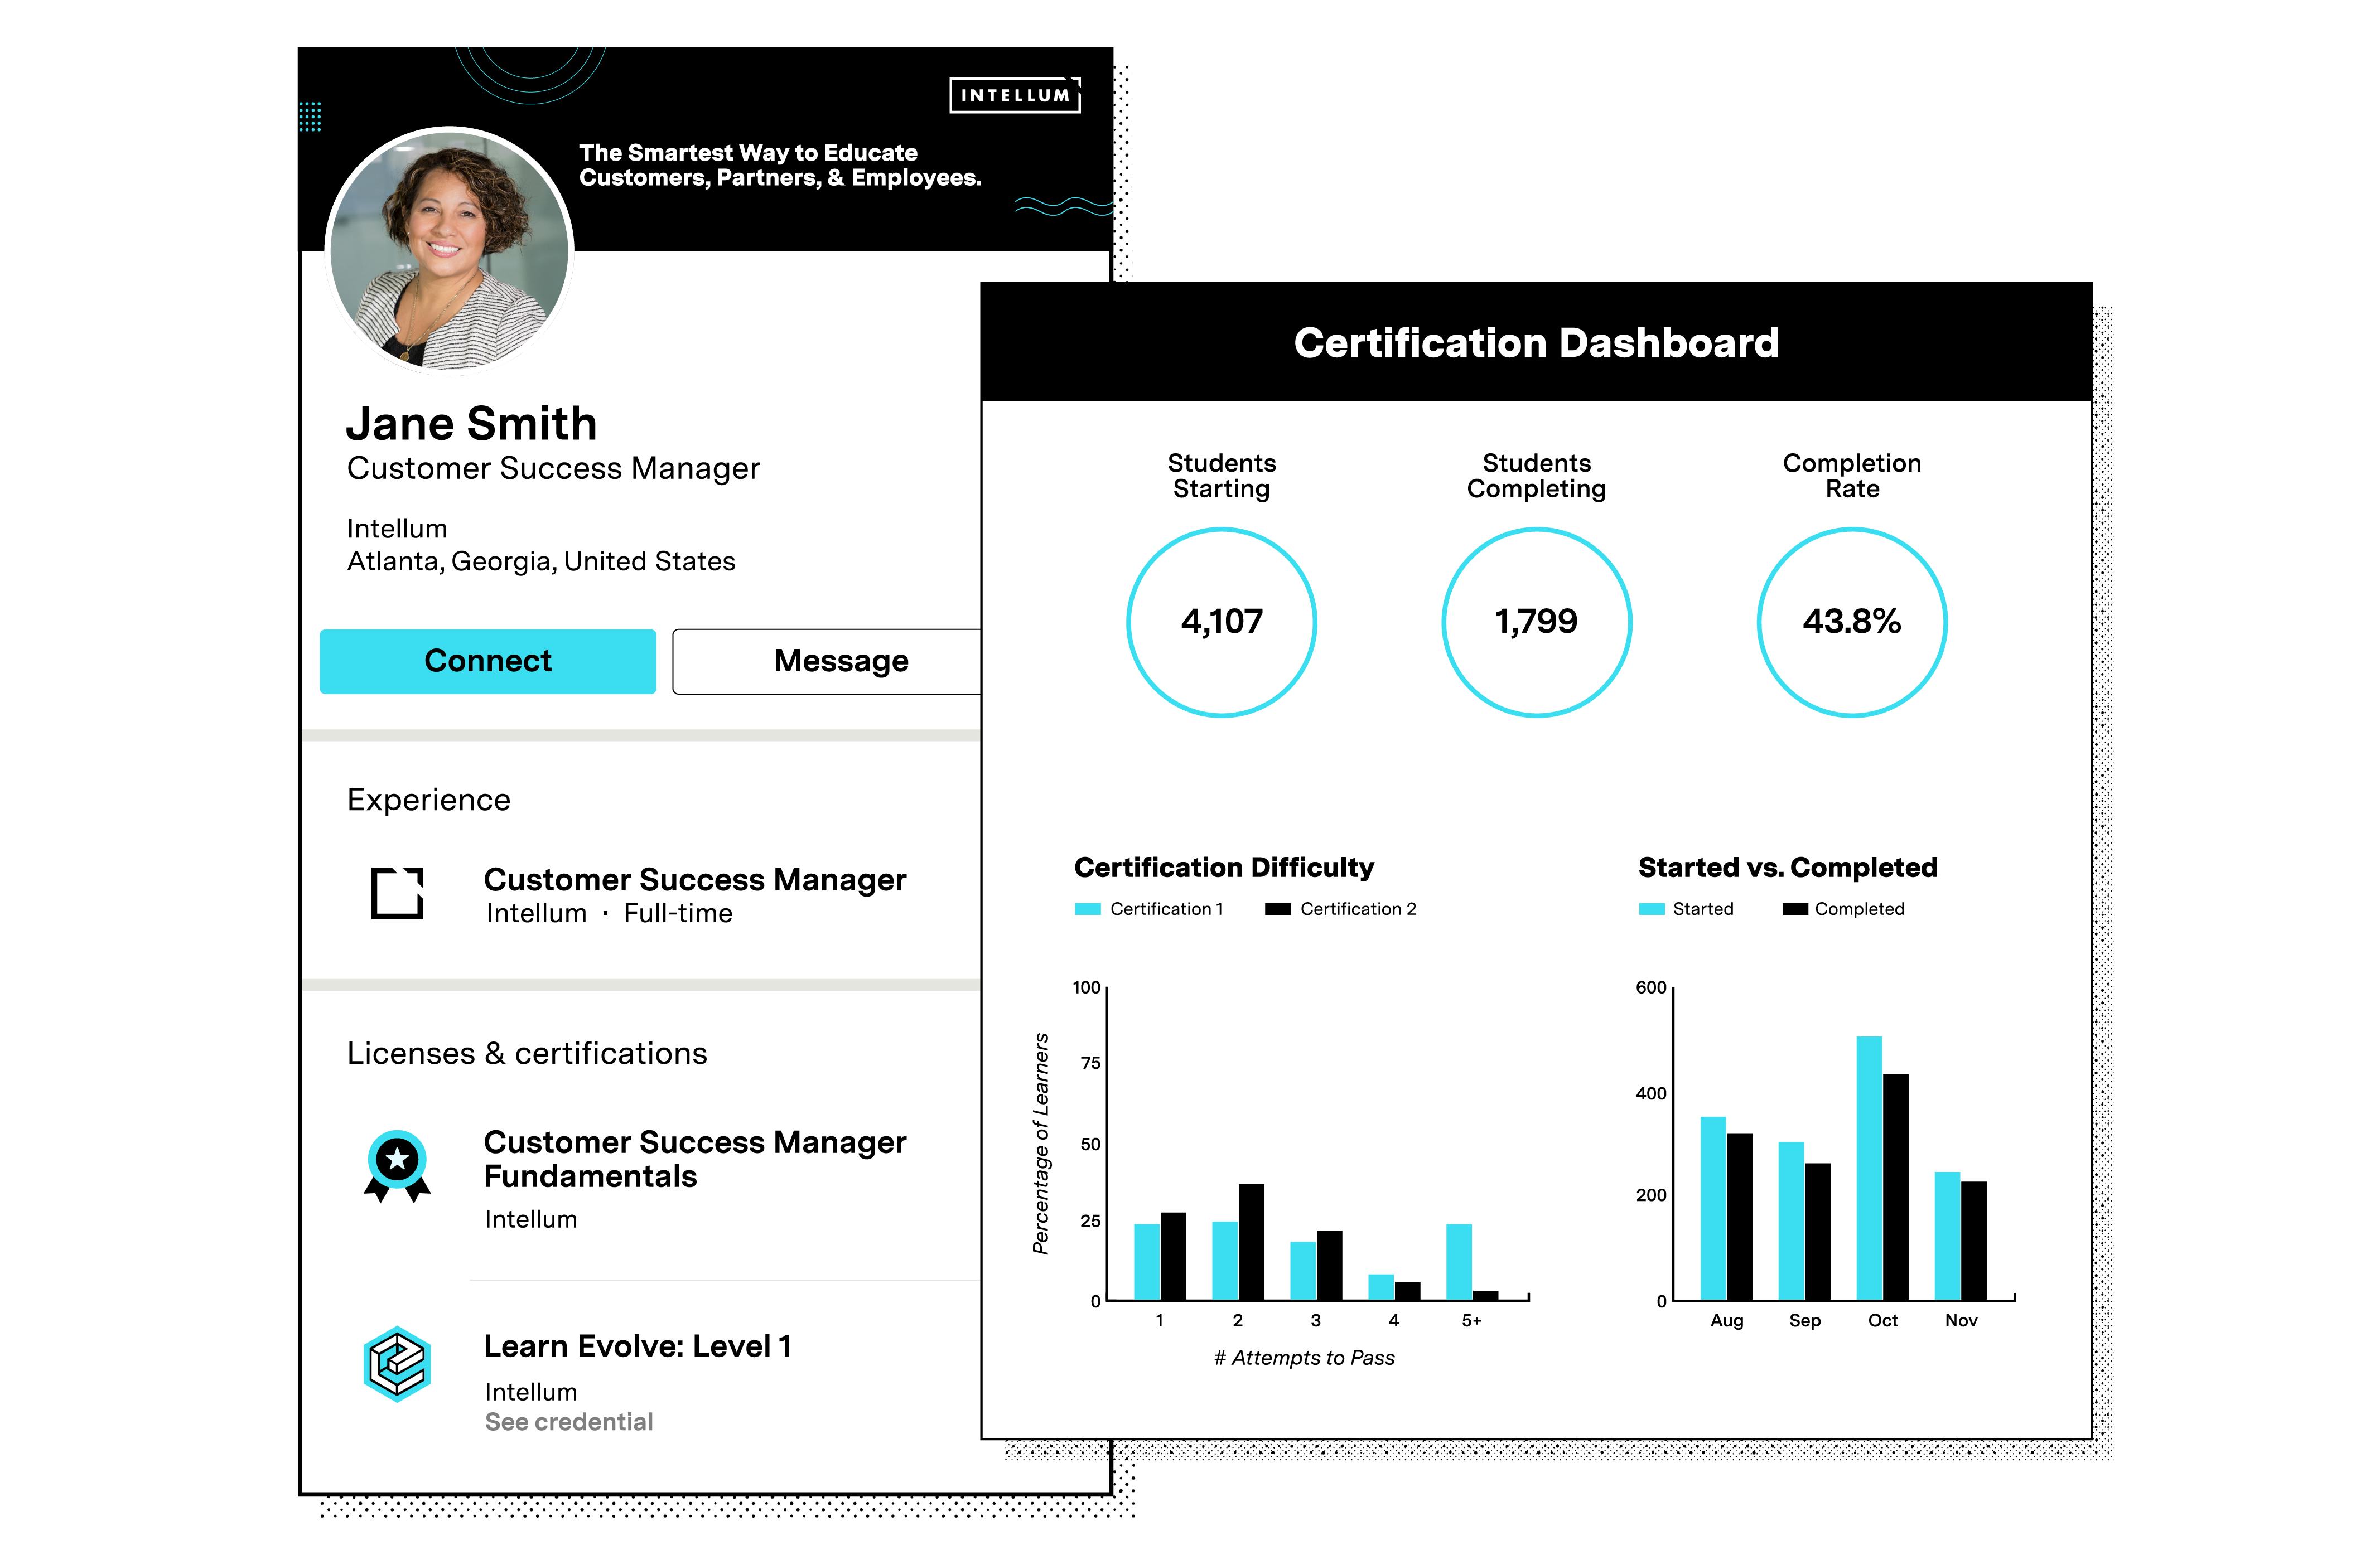Click the Intellum company icon under Experience
Viewport: 2380px width, 1555px height.
(x=397, y=893)
